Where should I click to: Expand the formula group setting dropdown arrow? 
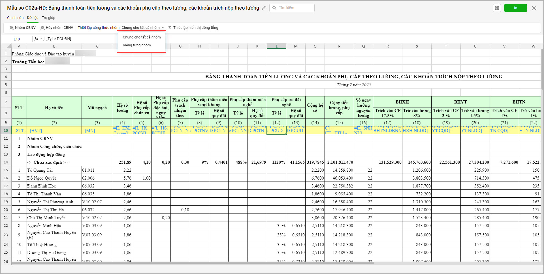coord(163,28)
